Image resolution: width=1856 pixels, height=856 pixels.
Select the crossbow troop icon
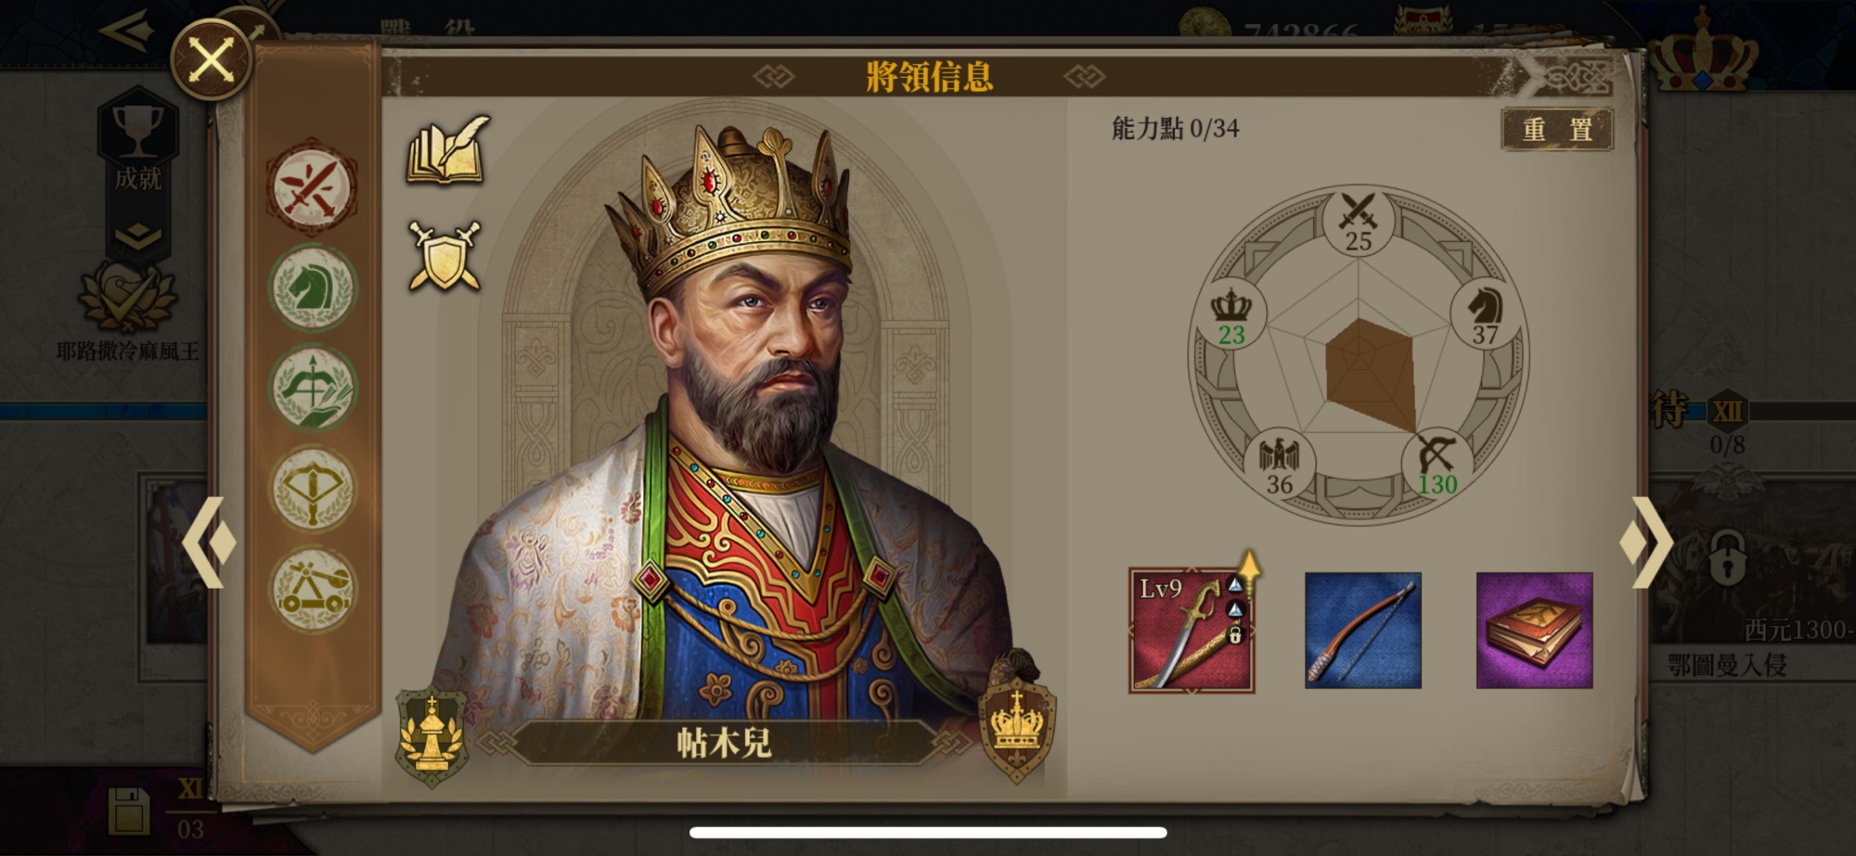(312, 489)
